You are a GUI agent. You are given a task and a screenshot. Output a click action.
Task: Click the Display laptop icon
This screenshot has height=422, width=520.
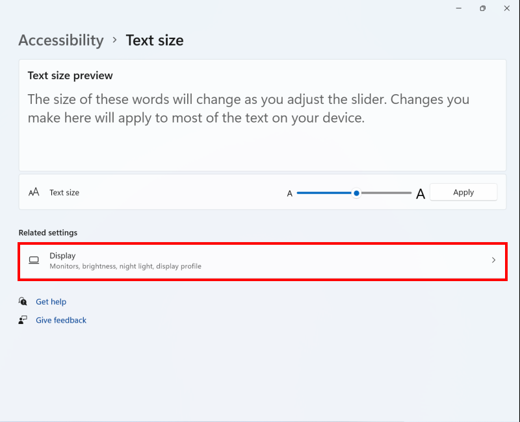pos(34,260)
